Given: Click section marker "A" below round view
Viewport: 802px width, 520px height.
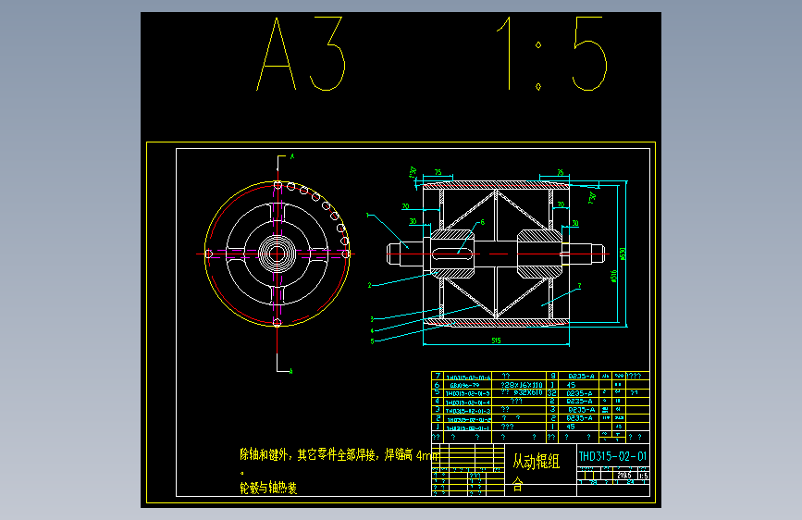Looking at the screenshot, I should click(291, 372).
